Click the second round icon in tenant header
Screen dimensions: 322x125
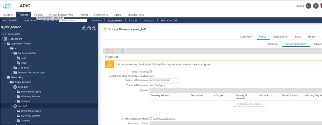tap(89, 28)
